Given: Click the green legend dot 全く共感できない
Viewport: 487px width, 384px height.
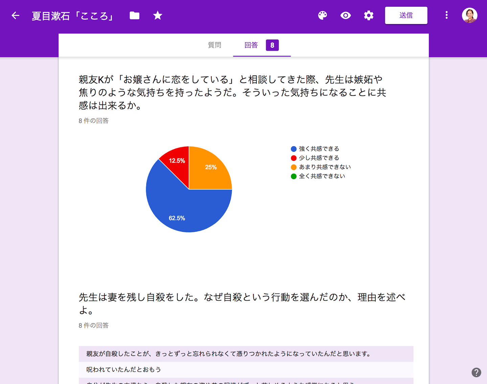Looking at the screenshot, I should click(x=294, y=176).
